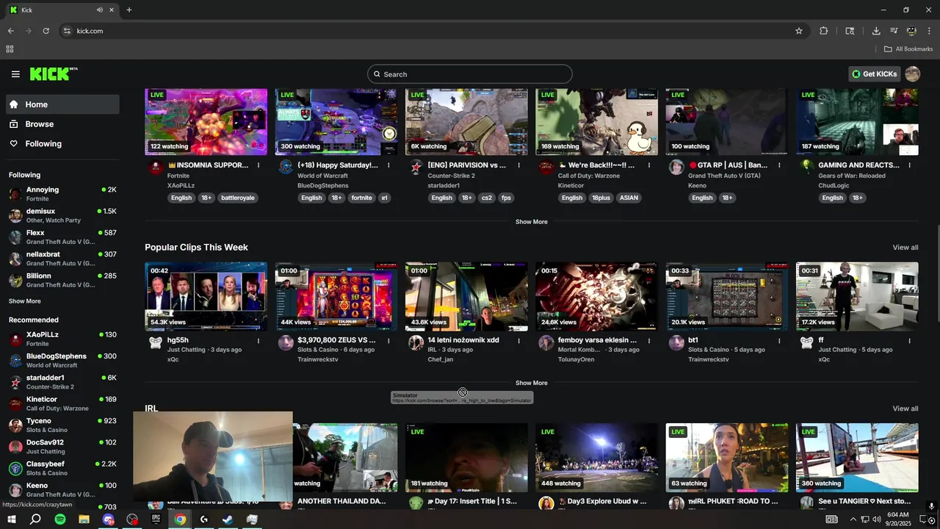Mute the Kick tab audio icon
The width and height of the screenshot is (940, 529).
[x=99, y=10]
